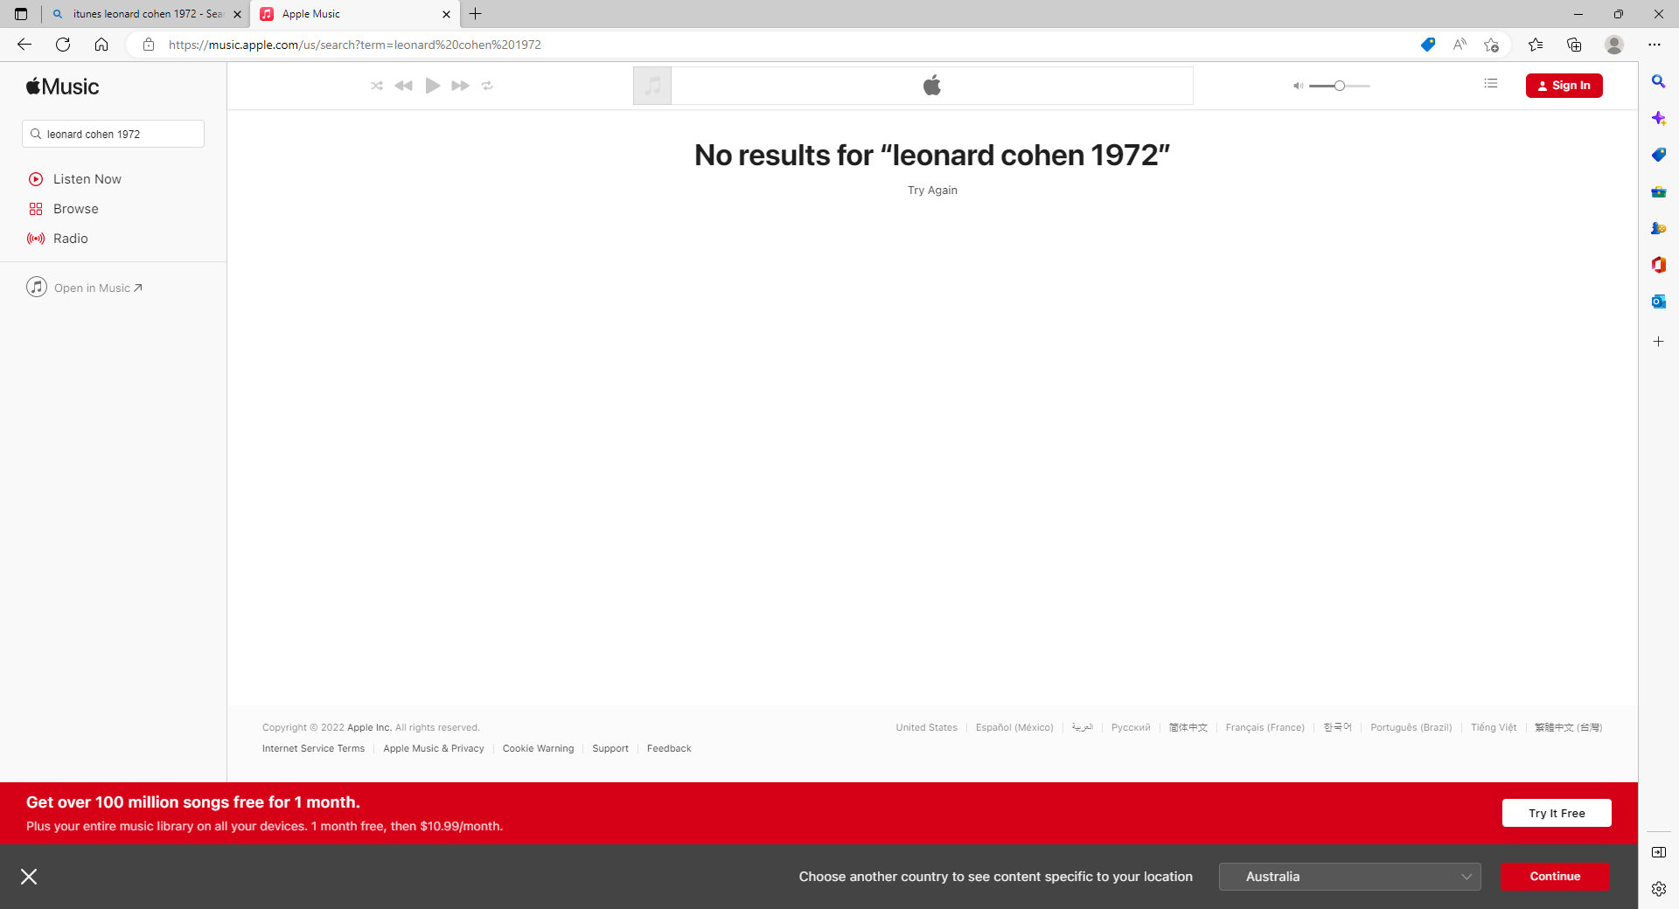Click the address bar URL
The height and width of the screenshot is (909, 1679).
355,45
